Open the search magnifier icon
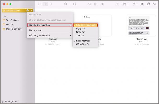The image size is (159, 104). 155,4
